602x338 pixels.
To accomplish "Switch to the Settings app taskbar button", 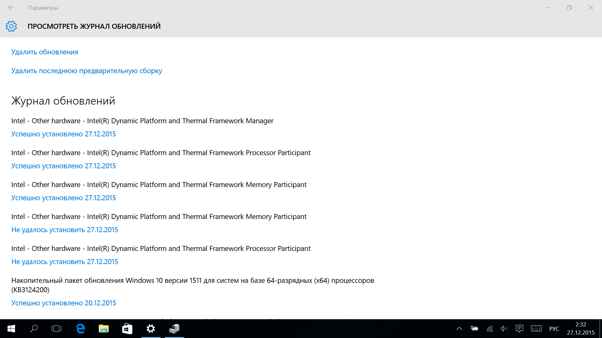I will pos(151,329).
